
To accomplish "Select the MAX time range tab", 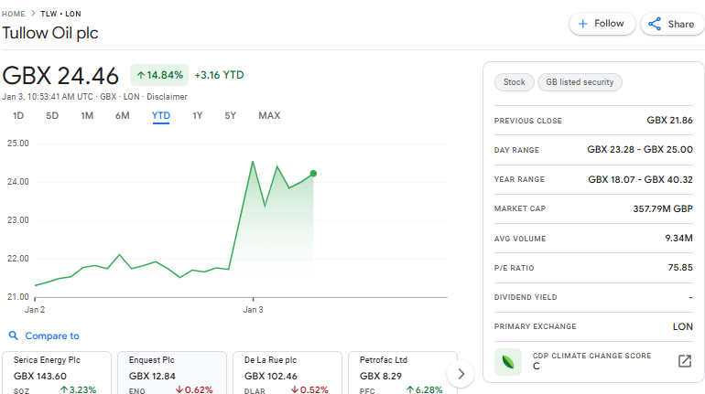I will [x=269, y=116].
